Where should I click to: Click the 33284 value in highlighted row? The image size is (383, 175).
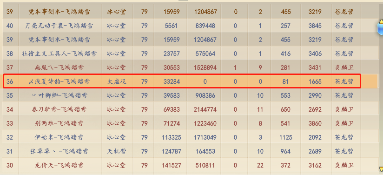(172, 81)
